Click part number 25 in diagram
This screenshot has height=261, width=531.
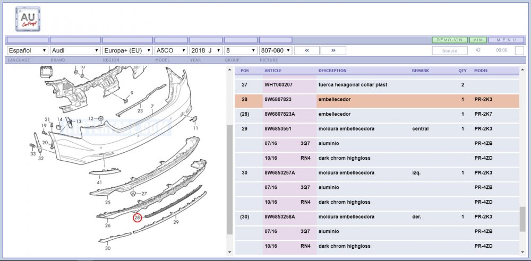(108, 203)
